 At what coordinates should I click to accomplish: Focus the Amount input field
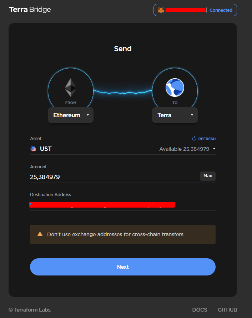115,177
